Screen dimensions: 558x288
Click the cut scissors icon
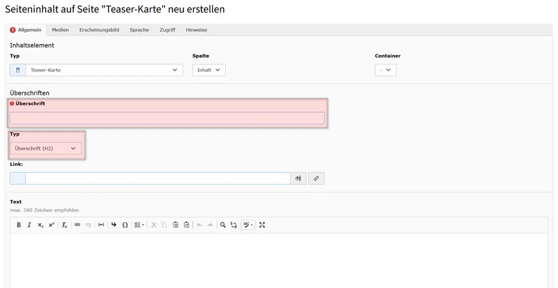(x=154, y=225)
